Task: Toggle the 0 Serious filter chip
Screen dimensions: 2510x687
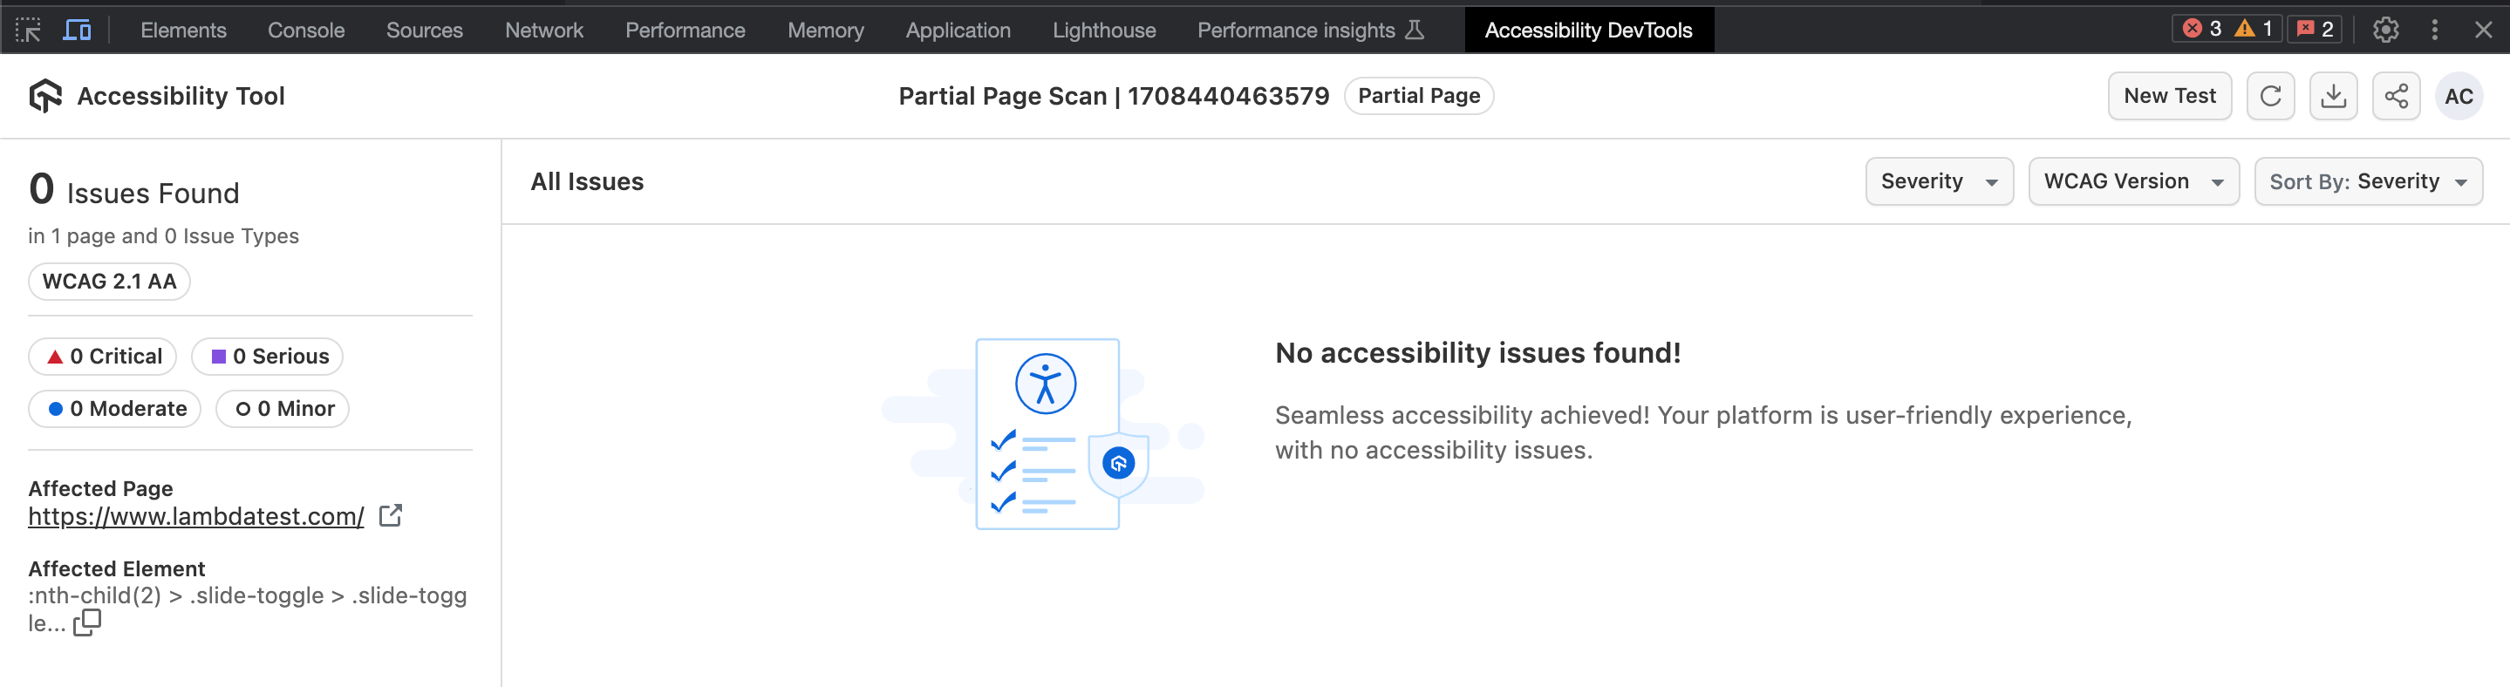Action: click(268, 357)
